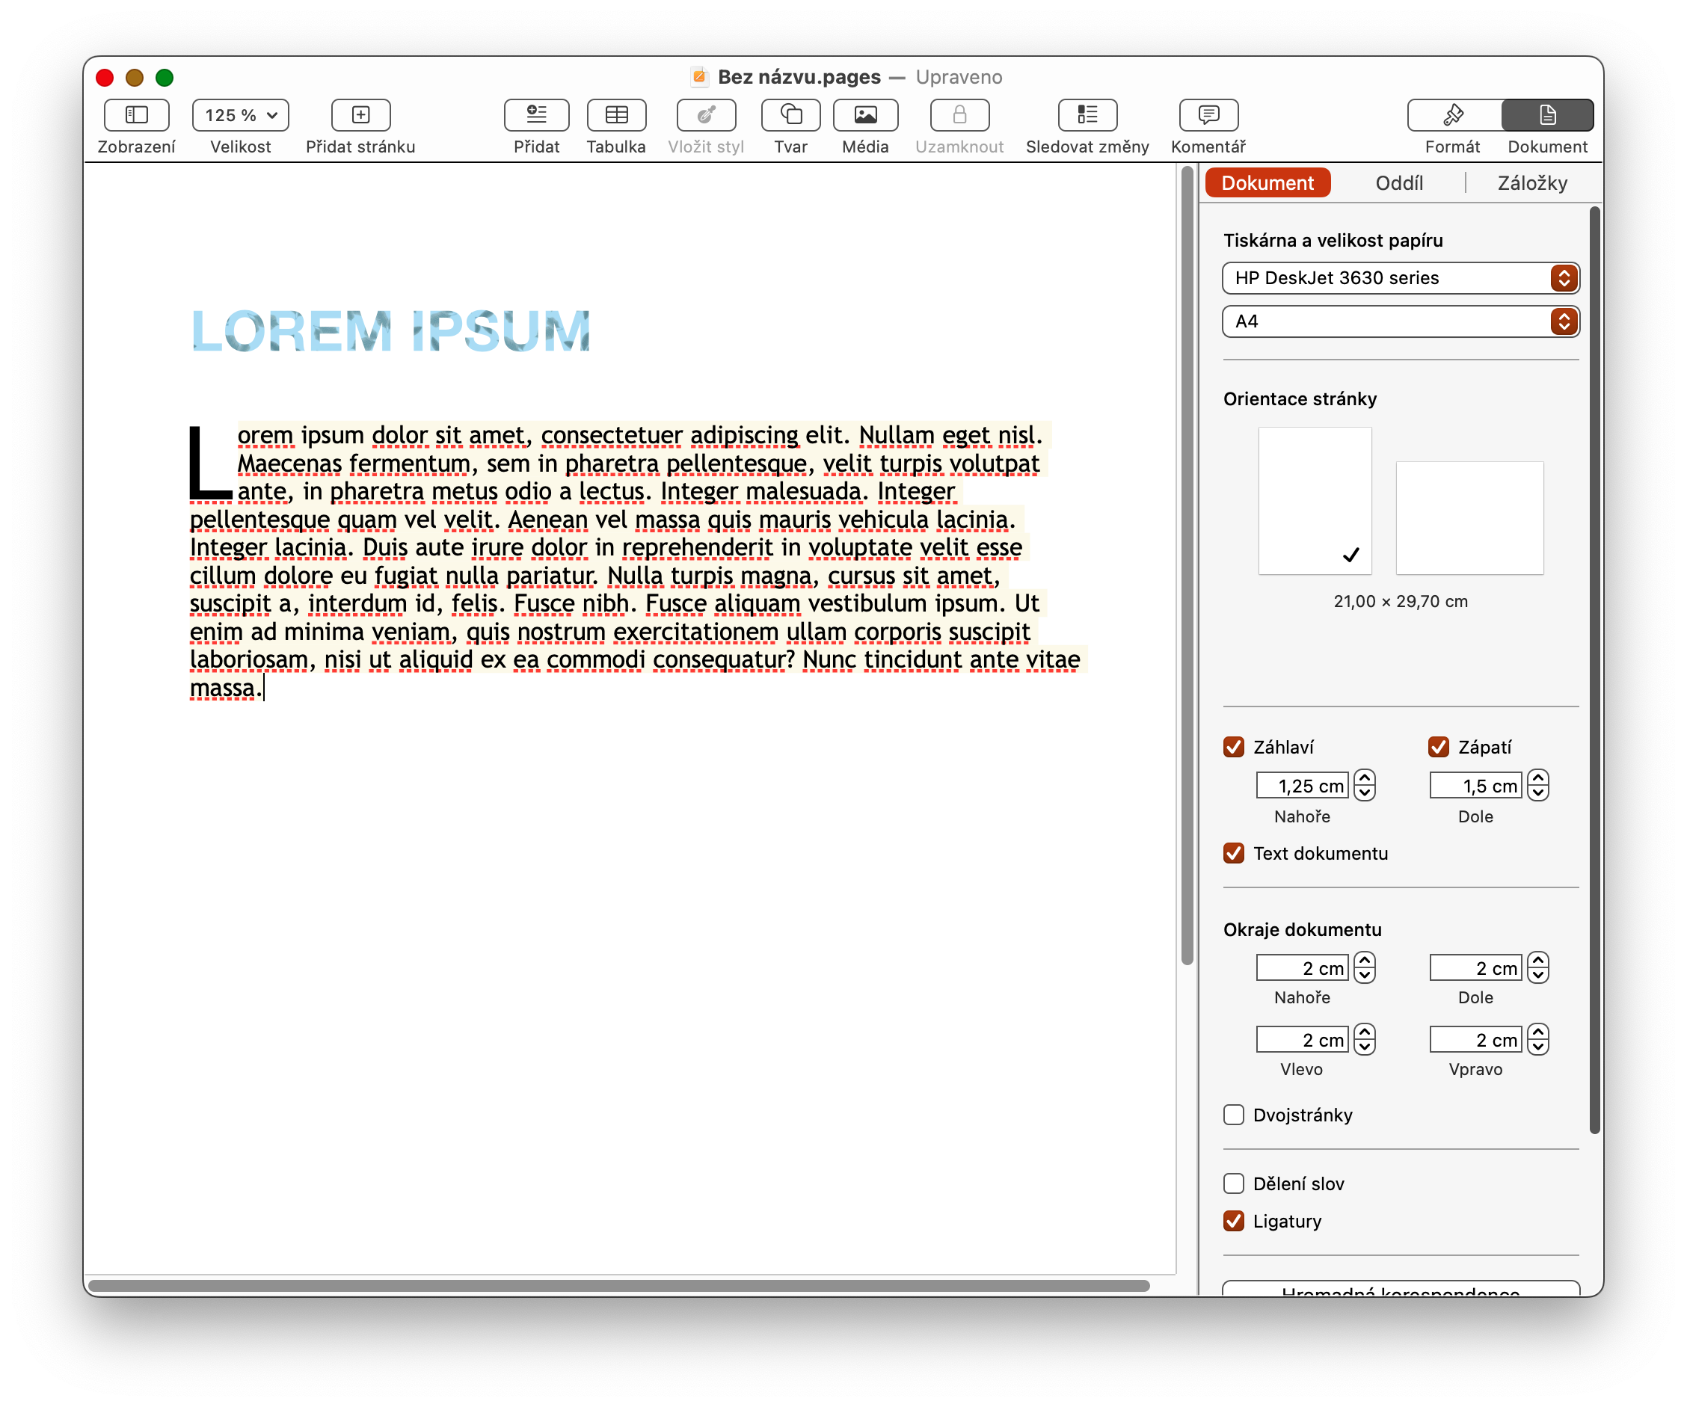The width and height of the screenshot is (1687, 1407).
Task: Click the Přidat insert button
Action: [537, 115]
